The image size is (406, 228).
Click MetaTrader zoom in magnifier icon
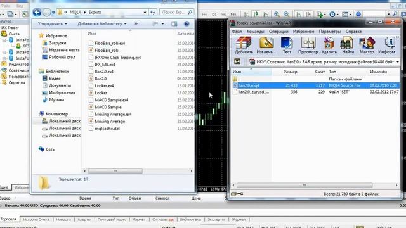(277, 14)
